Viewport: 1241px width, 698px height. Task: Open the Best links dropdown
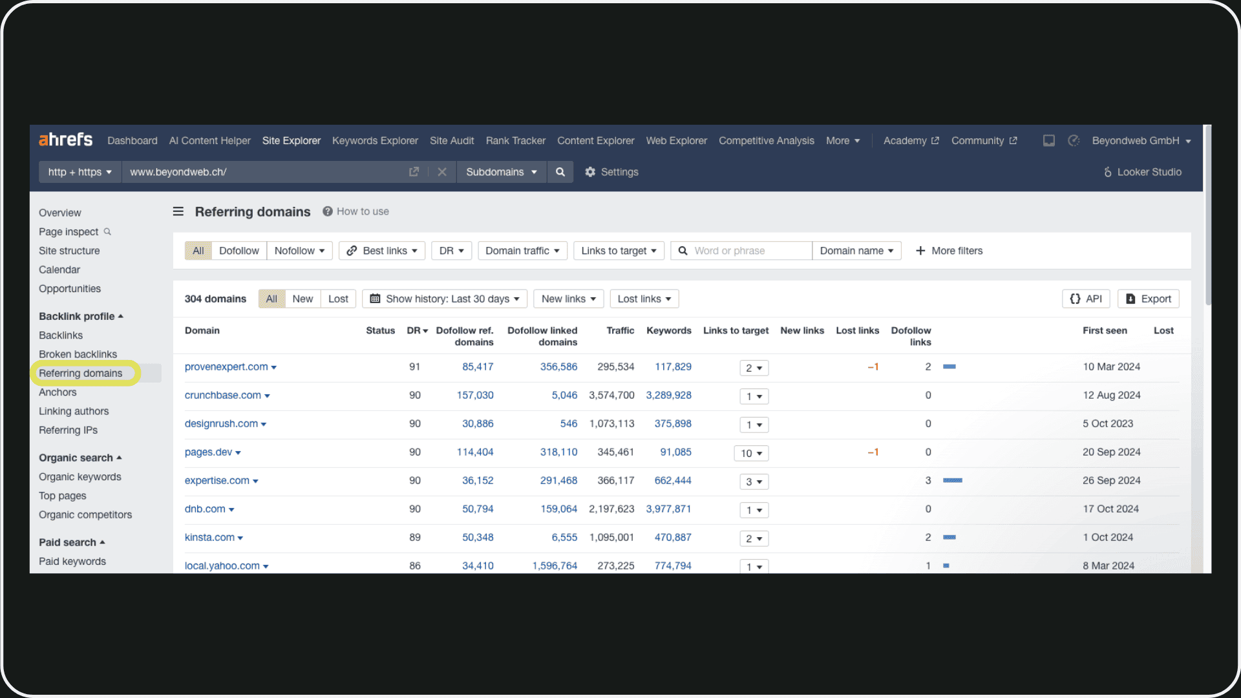pyautogui.click(x=382, y=251)
